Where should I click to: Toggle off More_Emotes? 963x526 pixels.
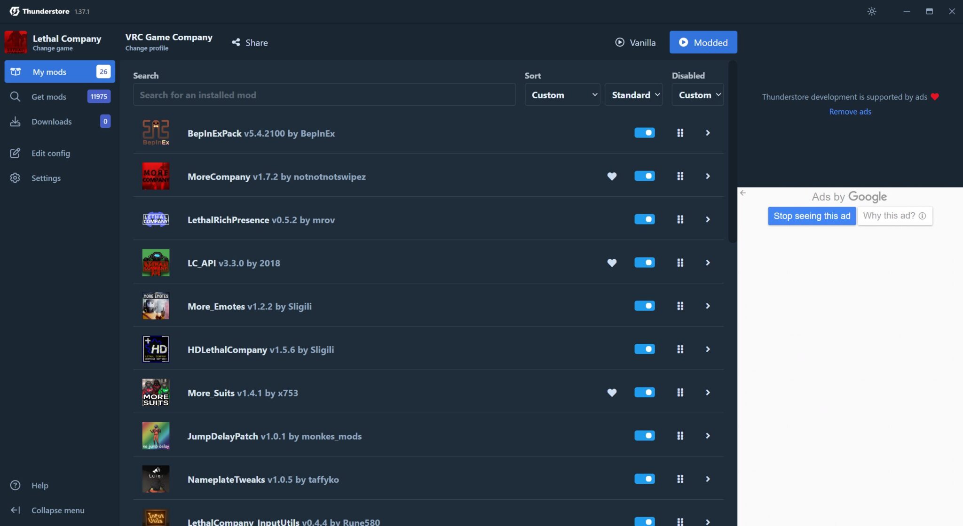tap(645, 305)
